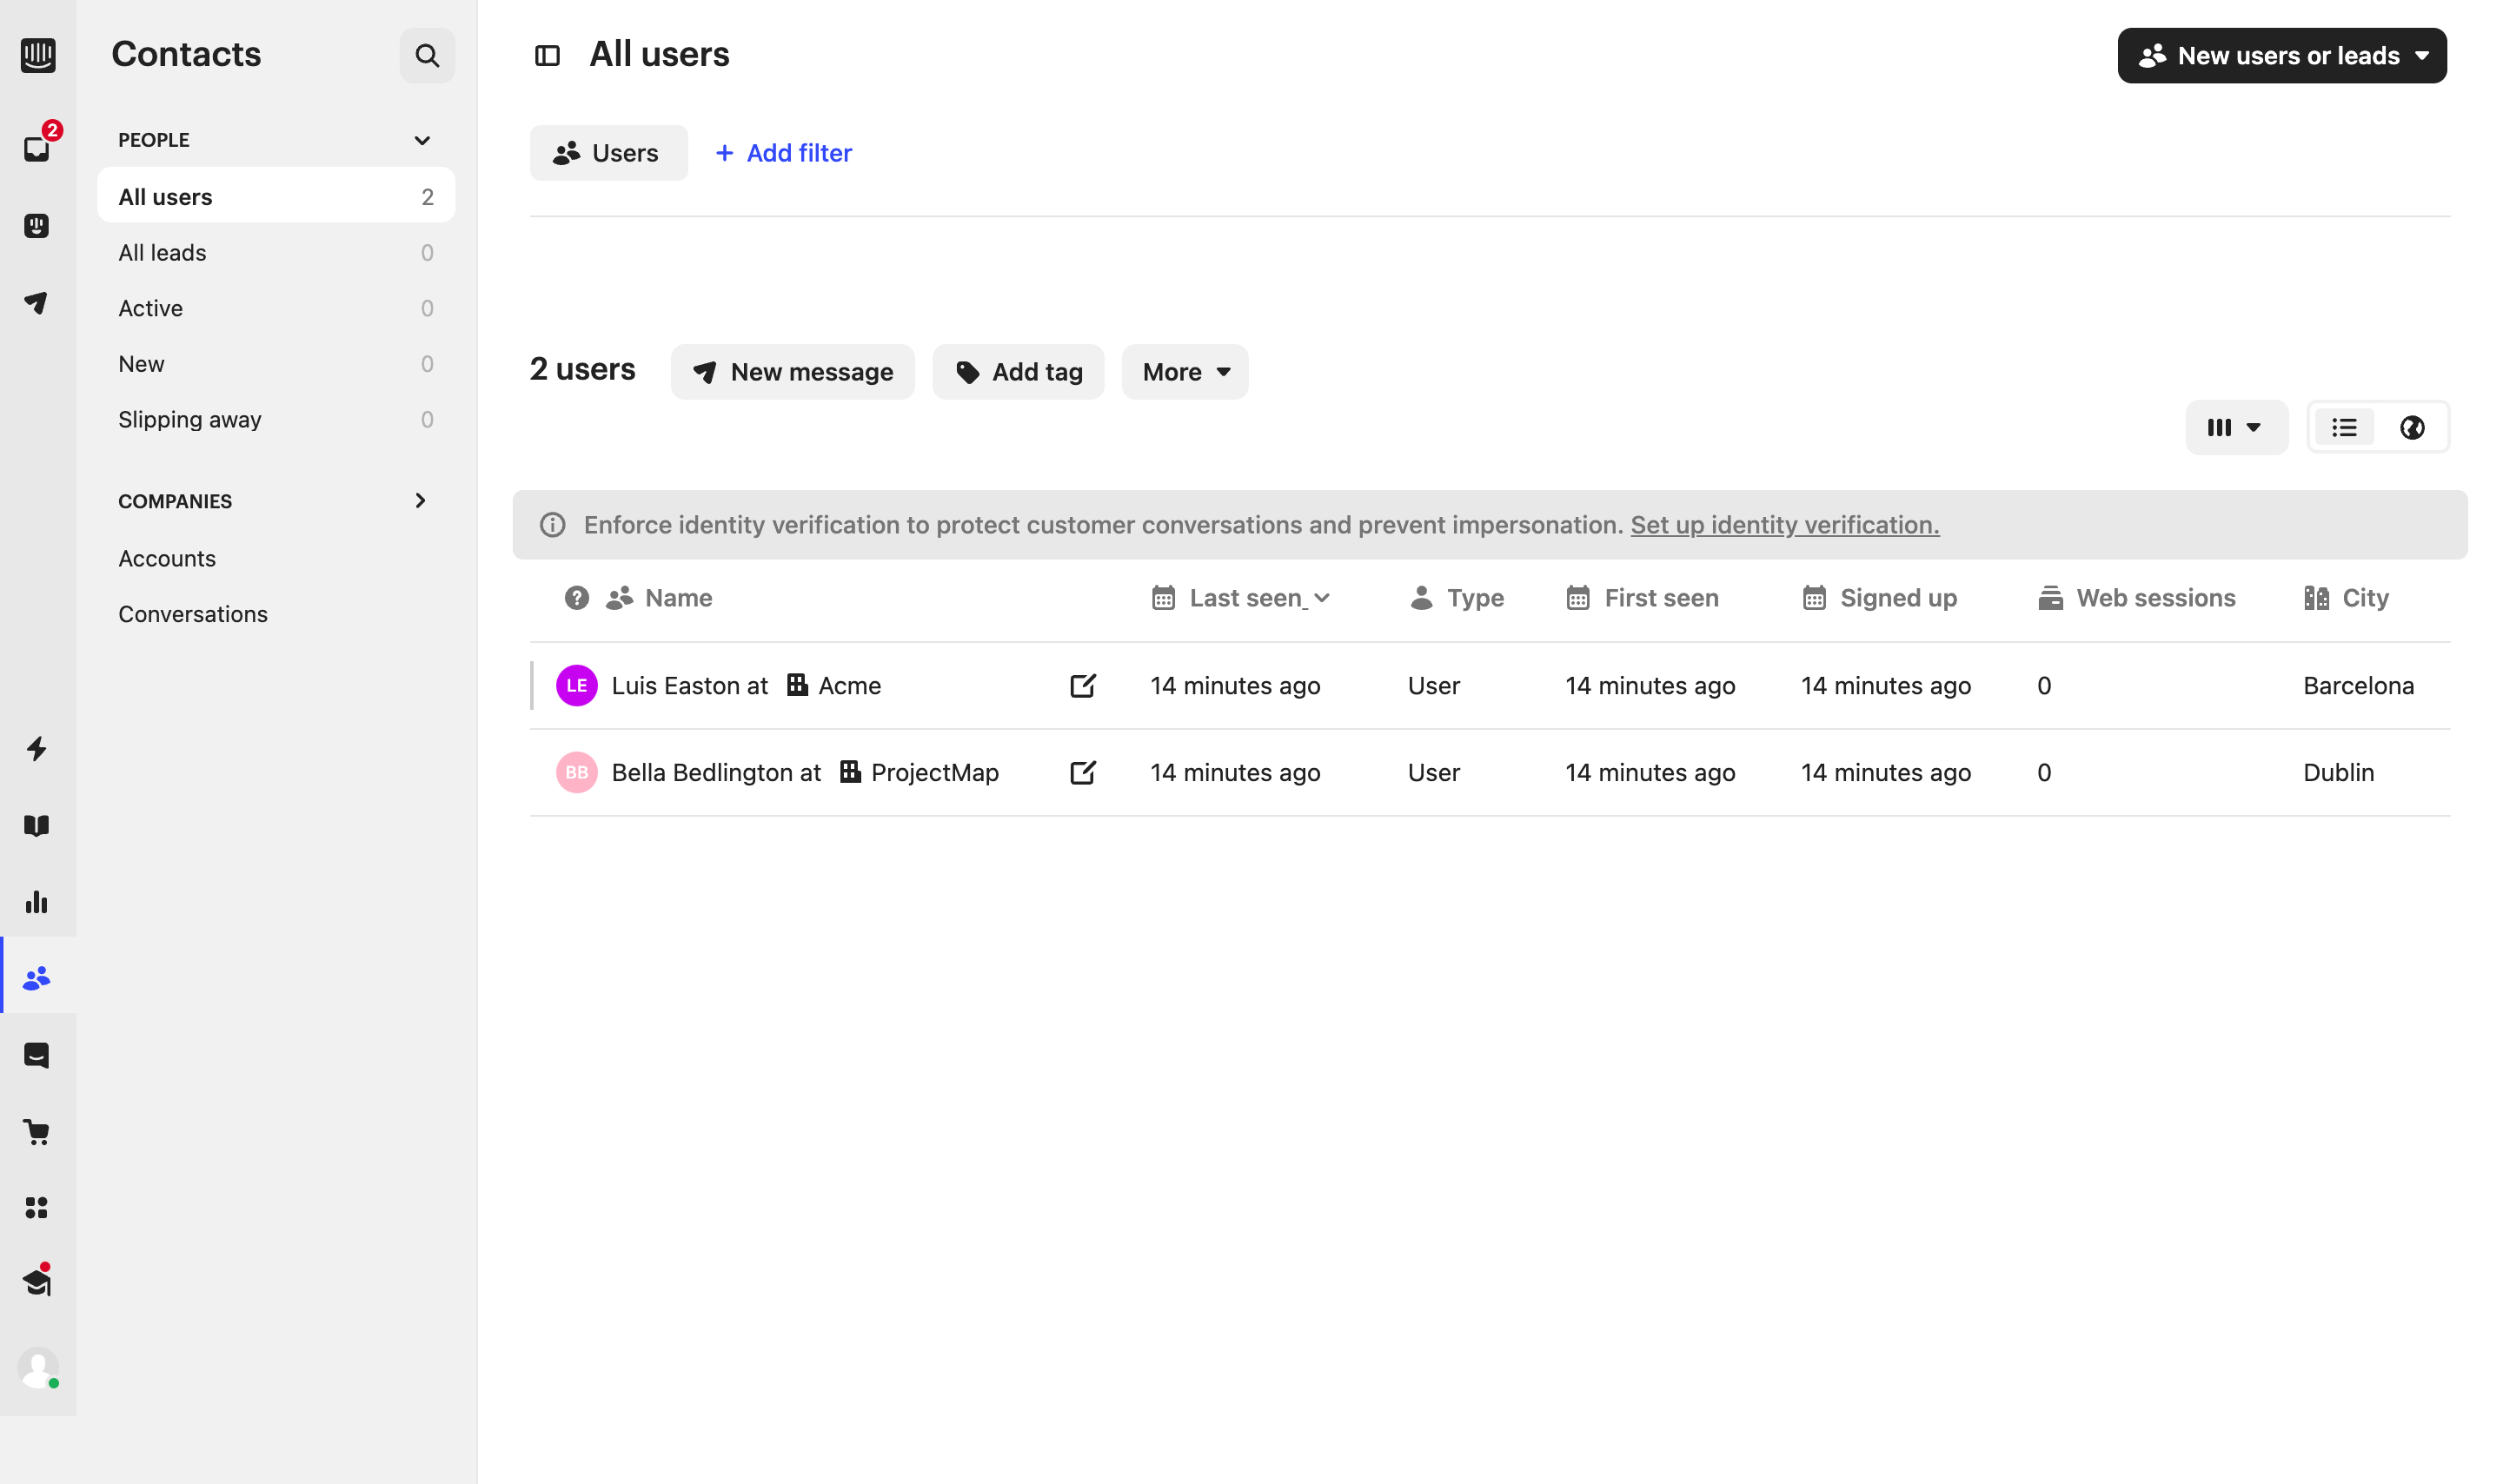Open Acme company link
The height and width of the screenshot is (1484, 2503).
[850, 686]
